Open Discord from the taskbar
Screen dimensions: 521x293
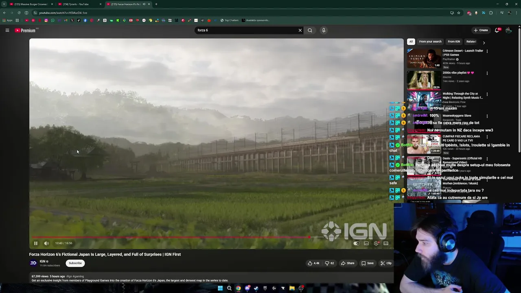pyautogui.click(x=247, y=288)
